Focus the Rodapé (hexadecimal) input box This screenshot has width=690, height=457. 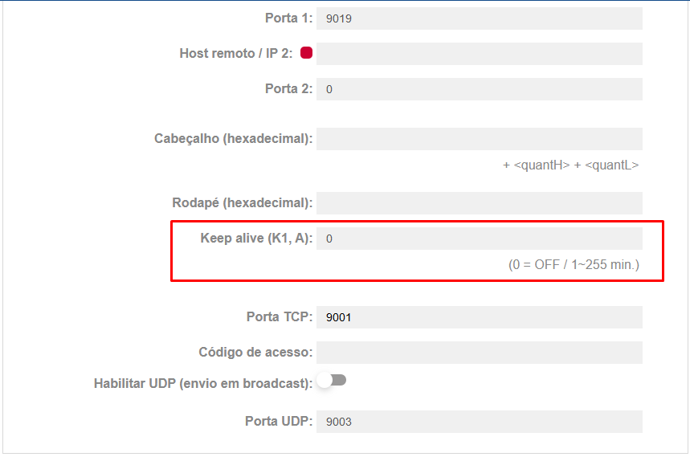[x=479, y=203]
